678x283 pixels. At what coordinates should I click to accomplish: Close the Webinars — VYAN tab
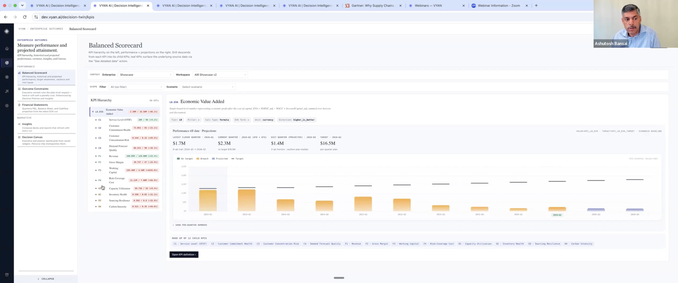[x=464, y=6]
